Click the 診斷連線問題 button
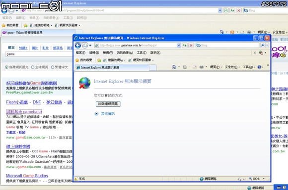 pyautogui.click(x=108, y=104)
